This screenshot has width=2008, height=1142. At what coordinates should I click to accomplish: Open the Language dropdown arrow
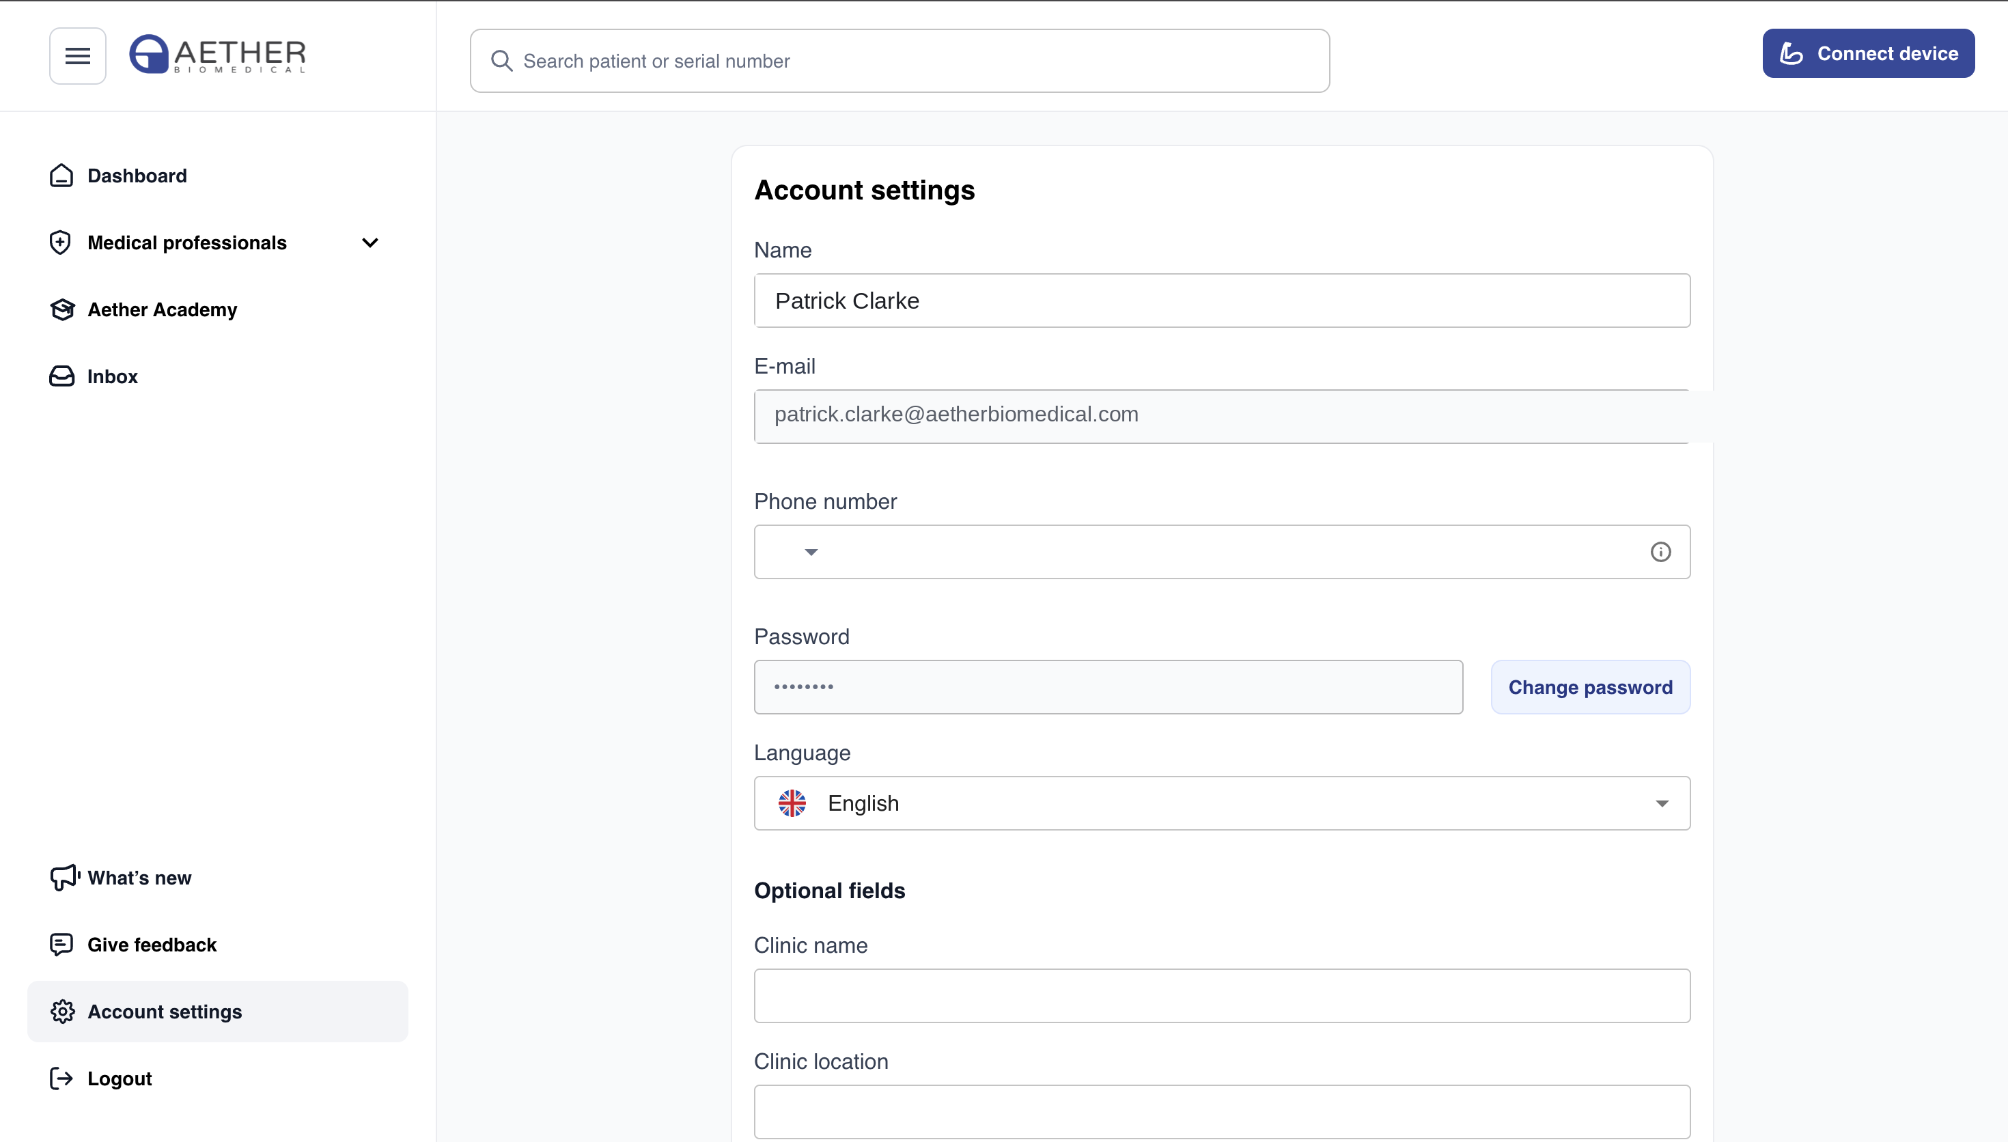[1662, 804]
